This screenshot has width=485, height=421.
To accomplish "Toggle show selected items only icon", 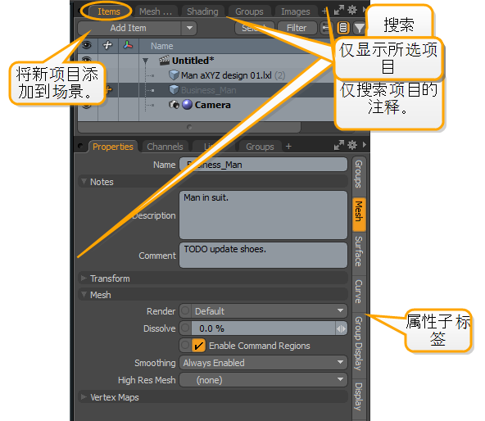I will coord(343,28).
